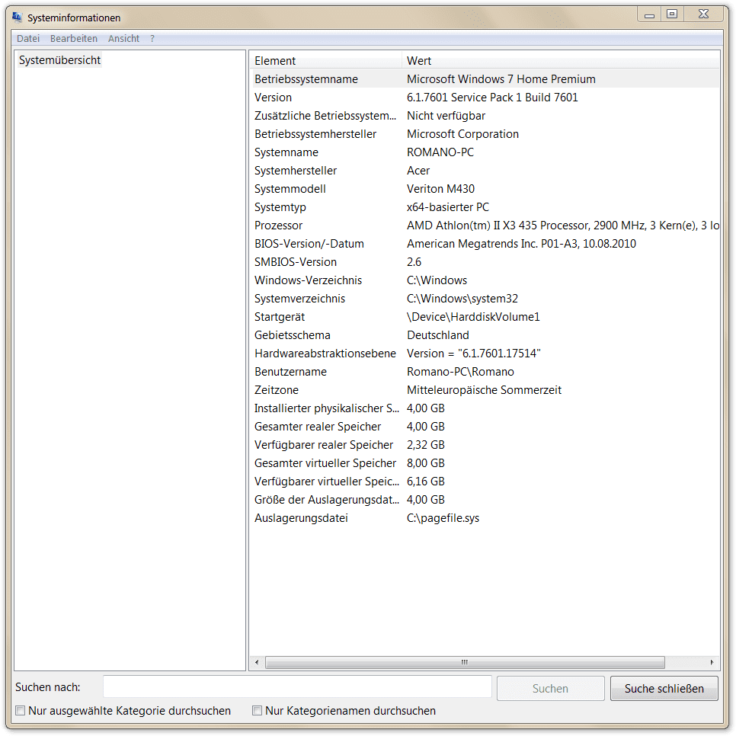736x736 pixels.
Task: Enable Nur Kategorienamen durchsuchen checkbox
Action: pos(257,711)
